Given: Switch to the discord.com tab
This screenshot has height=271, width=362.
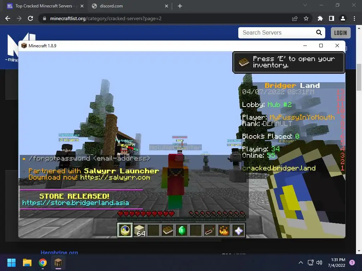Looking at the screenshot, I should coord(111,6).
